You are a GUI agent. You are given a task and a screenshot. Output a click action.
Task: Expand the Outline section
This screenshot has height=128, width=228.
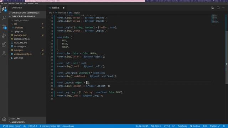[x=27, y=118]
